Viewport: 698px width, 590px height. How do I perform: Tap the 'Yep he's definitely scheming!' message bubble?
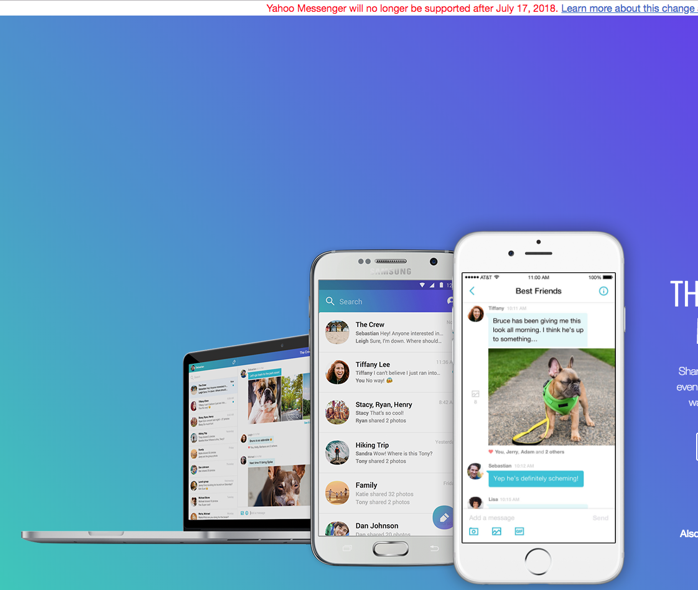pos(536,479)
